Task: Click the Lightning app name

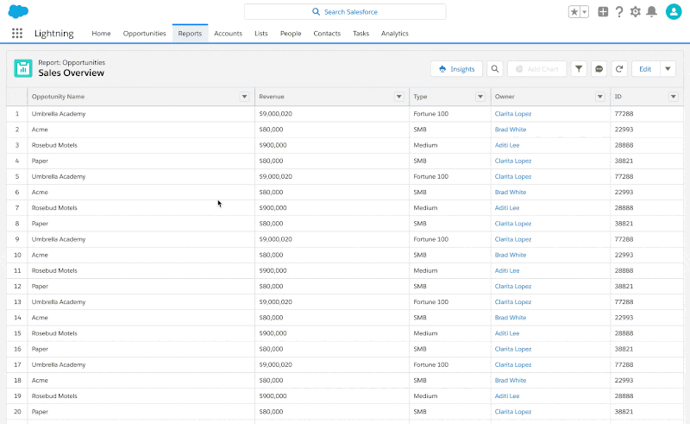Action: click(54, 34)
